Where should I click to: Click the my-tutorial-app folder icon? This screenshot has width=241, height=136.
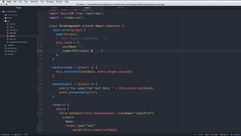3,12
